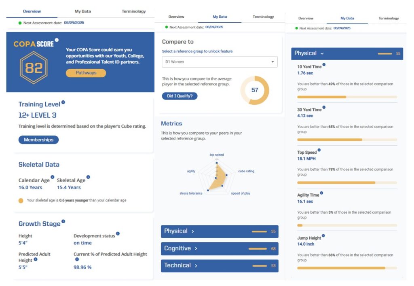Click the info icon beside 10 Yard Time
Viewport: 414px width, 286px height.
(x=324, y=65)
